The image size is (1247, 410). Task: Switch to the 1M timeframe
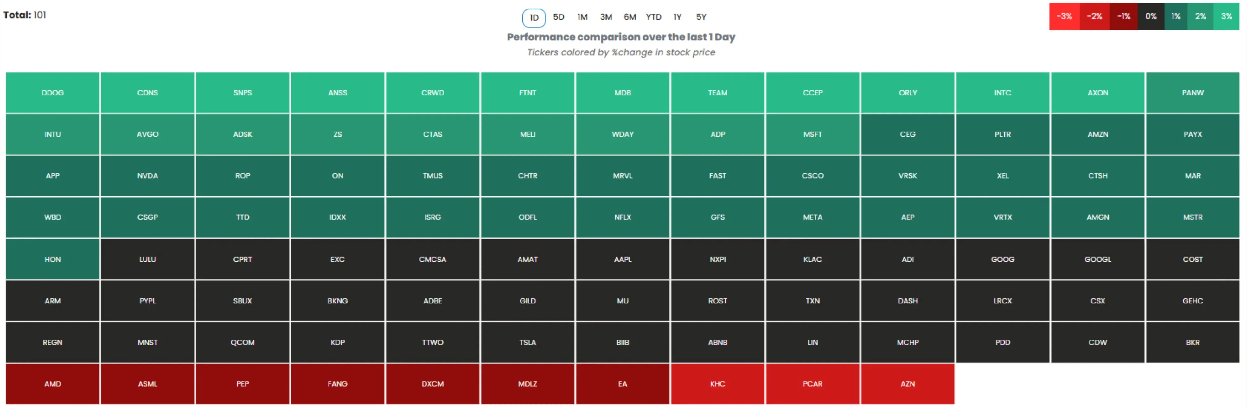click(x=582, y=17)
